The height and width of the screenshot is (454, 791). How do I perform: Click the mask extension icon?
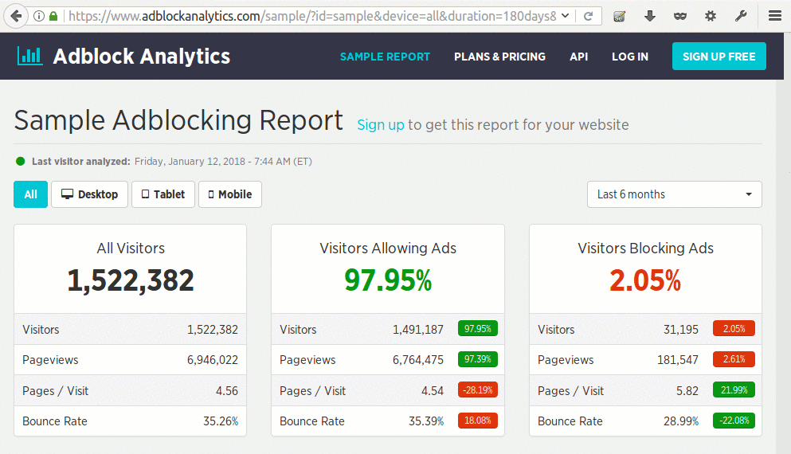(x=680, y=16)
